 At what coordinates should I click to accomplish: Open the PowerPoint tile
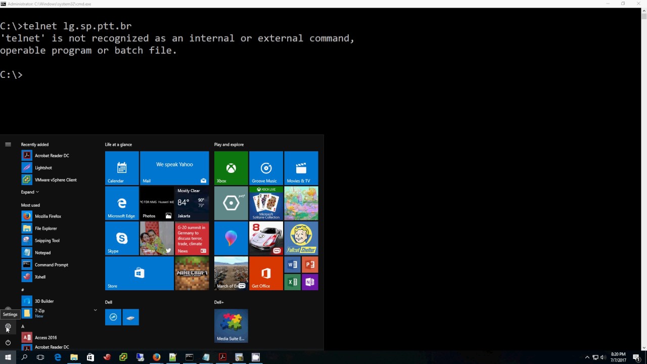(310, 264)
